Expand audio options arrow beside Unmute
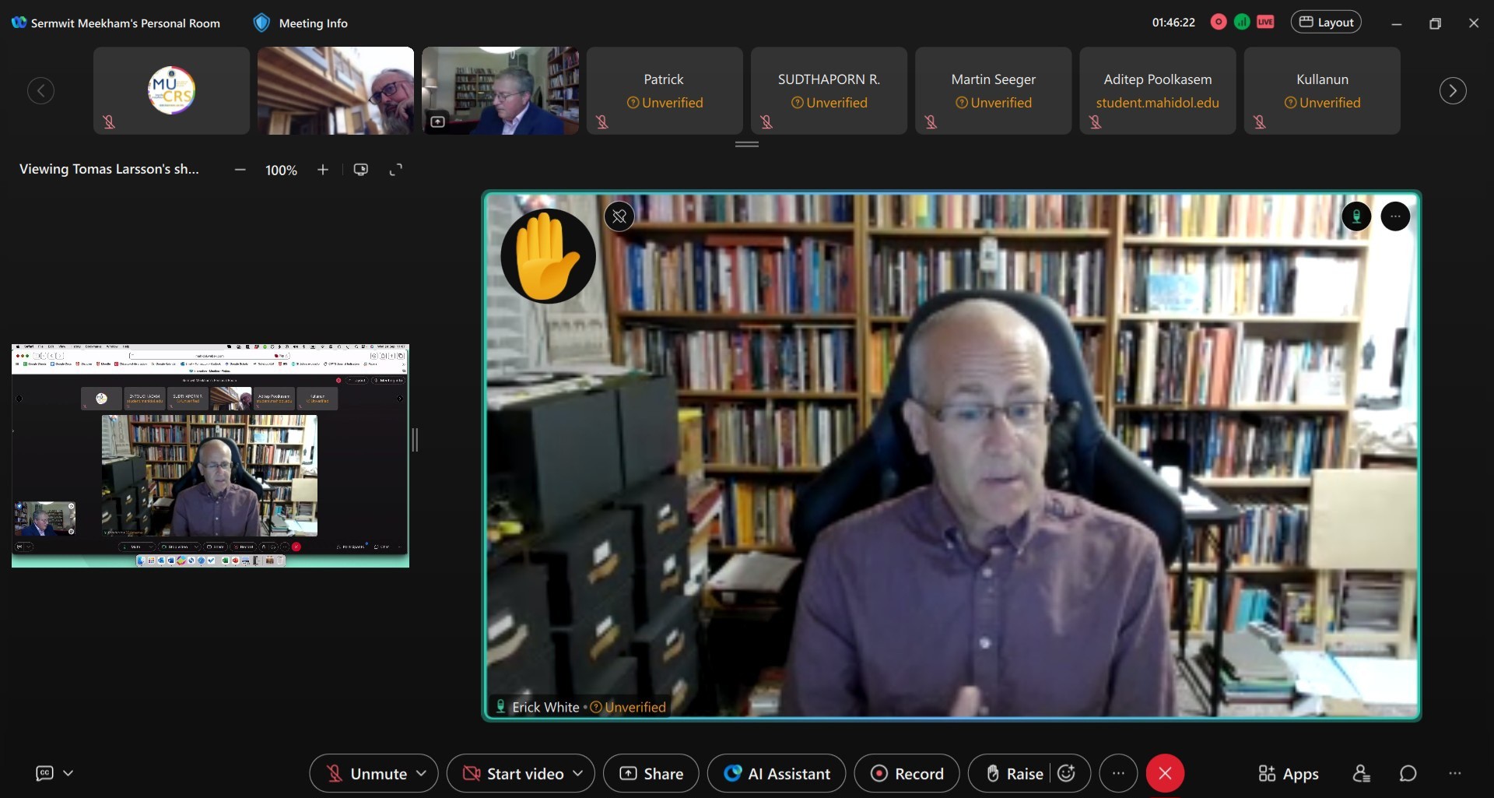The height and width of the screenshot is (798, 1494). 422,773
